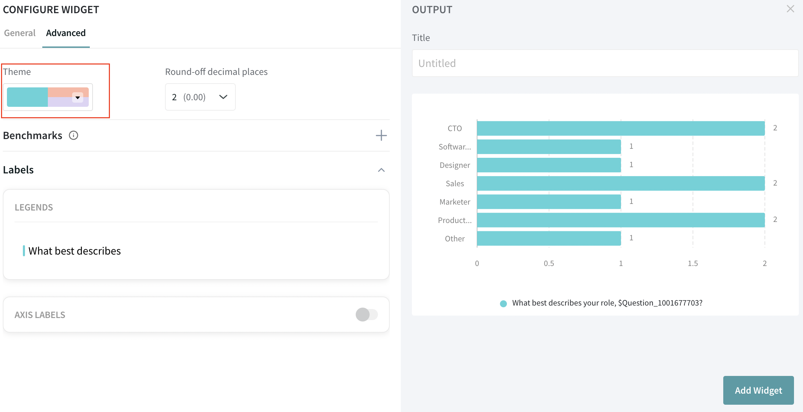Screen dimensions: 803x412
Task: Click the legend color bar indicator
Action: pyautogui.click(x=24, y=251)
